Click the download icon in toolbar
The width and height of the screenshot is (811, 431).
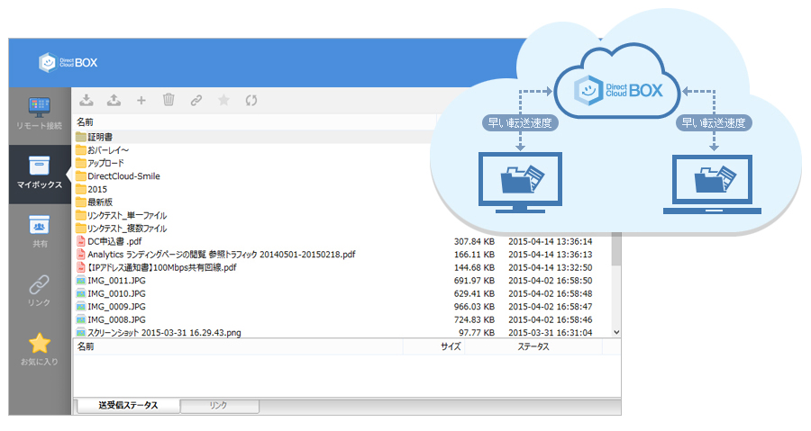click(x=87, y=100)
